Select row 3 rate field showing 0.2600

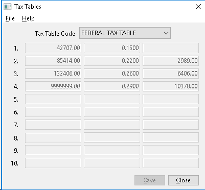[112, 74]
